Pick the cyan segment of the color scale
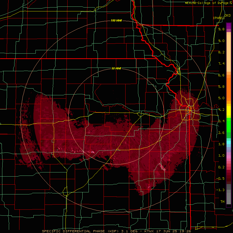 pos(229,142)
